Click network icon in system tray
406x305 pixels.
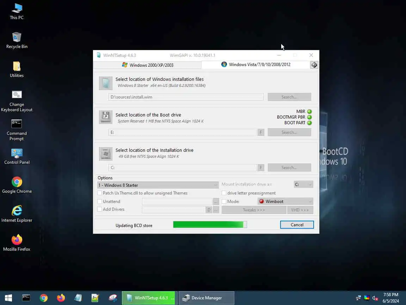tap(358, 298)
